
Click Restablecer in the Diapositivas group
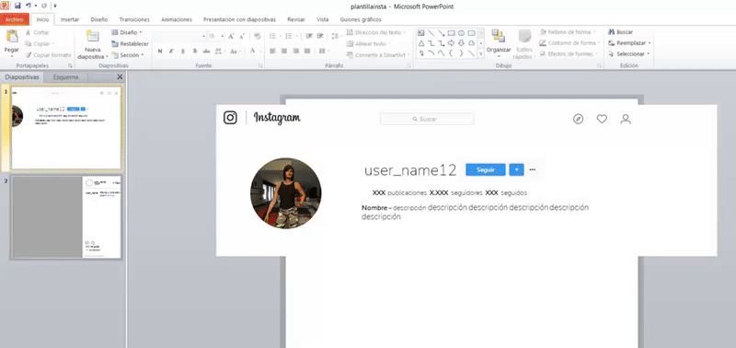130,43
